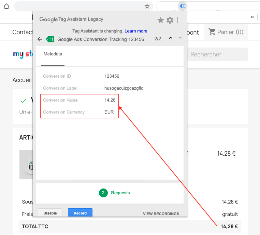Click the Google Ads Conversion Tracking title
The image size is (260, 235).
point(101,39)
